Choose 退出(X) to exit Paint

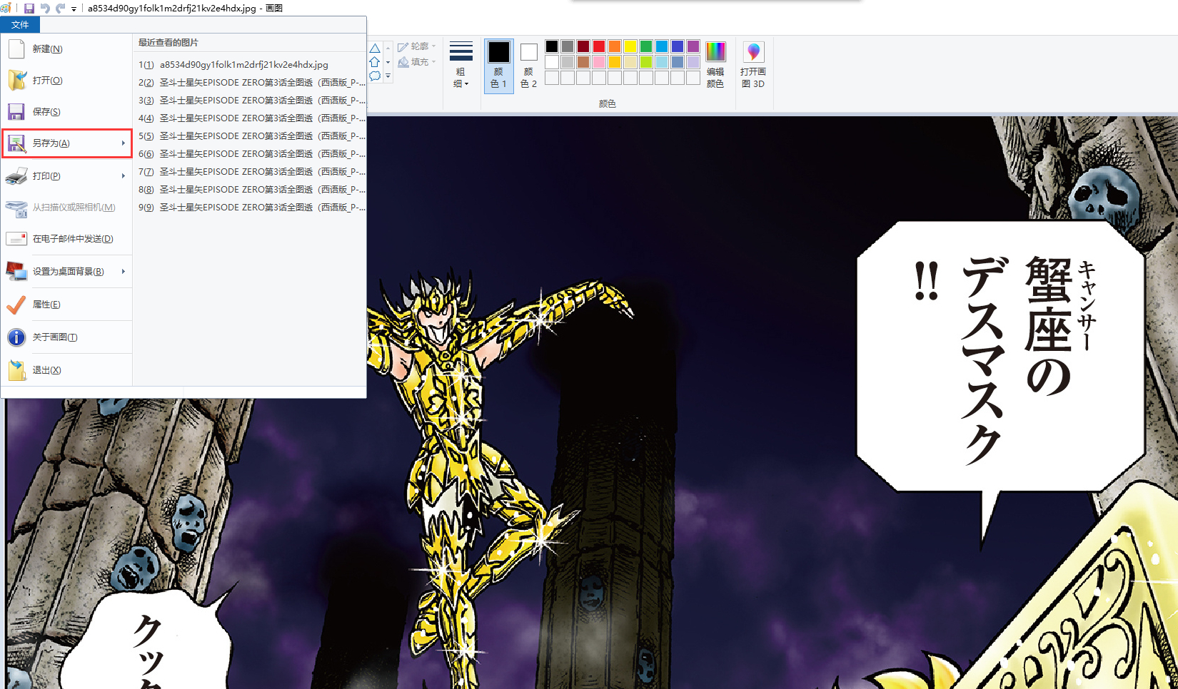coord(67,370)
